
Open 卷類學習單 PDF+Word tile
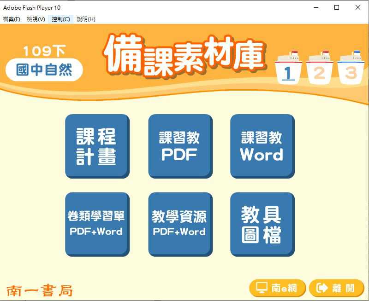pos(97,225)
